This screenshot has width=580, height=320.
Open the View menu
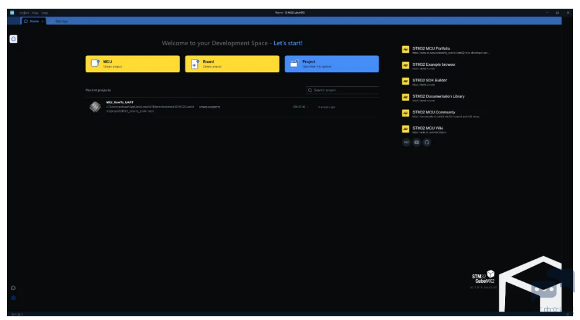(35, 13)
